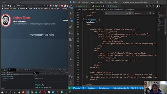The height and width of the screenshot is (94, 167).
Task: Click the remote window status bar icon
Action: (70, 88)
